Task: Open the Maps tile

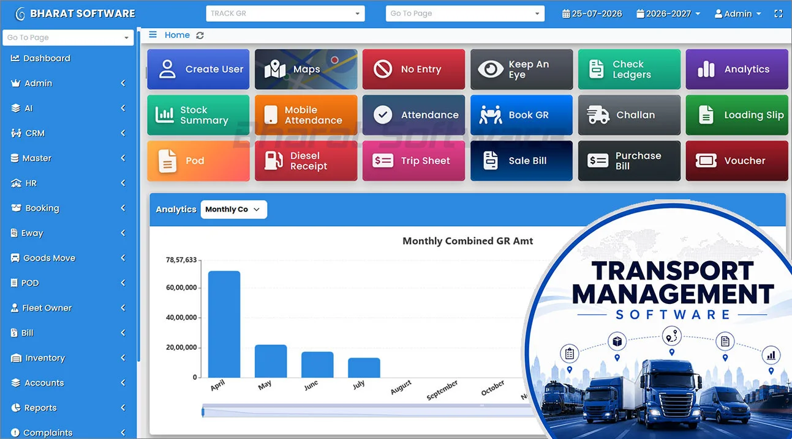Action: [306, 69]
